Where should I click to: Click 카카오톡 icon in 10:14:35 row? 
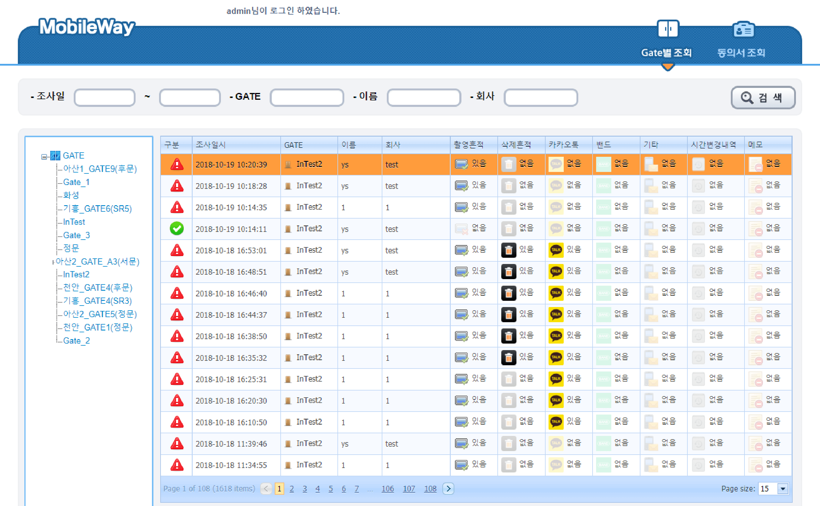pos(556,207)
